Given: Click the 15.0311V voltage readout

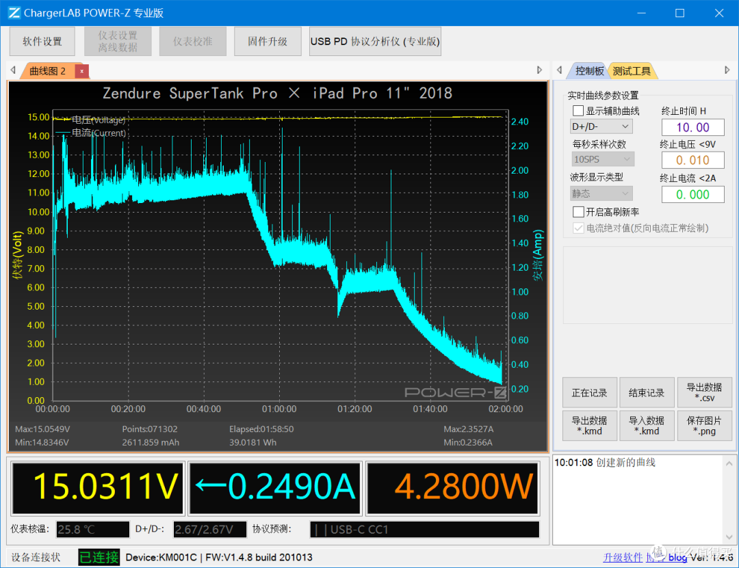Looking at the screenshot, I should click(98, 487).
